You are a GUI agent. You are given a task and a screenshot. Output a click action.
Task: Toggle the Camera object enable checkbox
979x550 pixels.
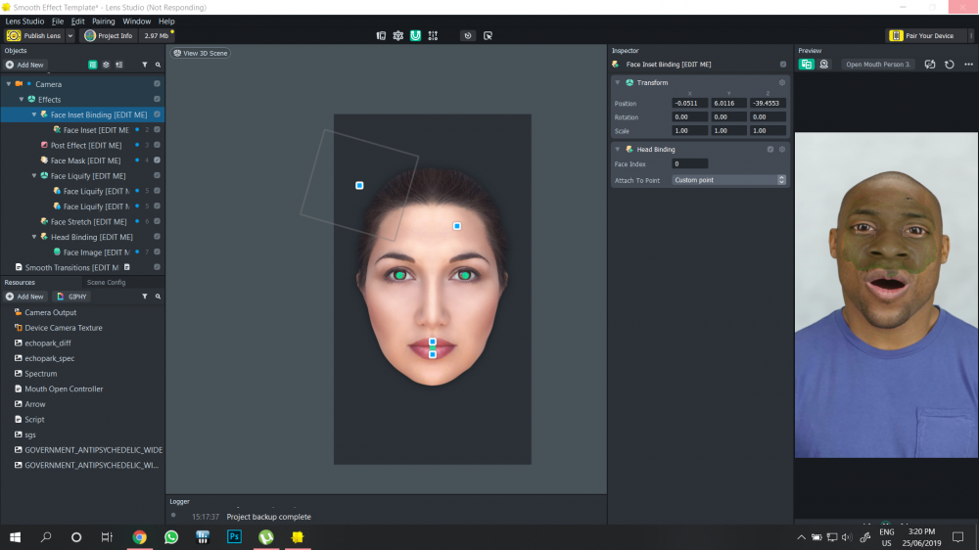(x=157, y=84)
